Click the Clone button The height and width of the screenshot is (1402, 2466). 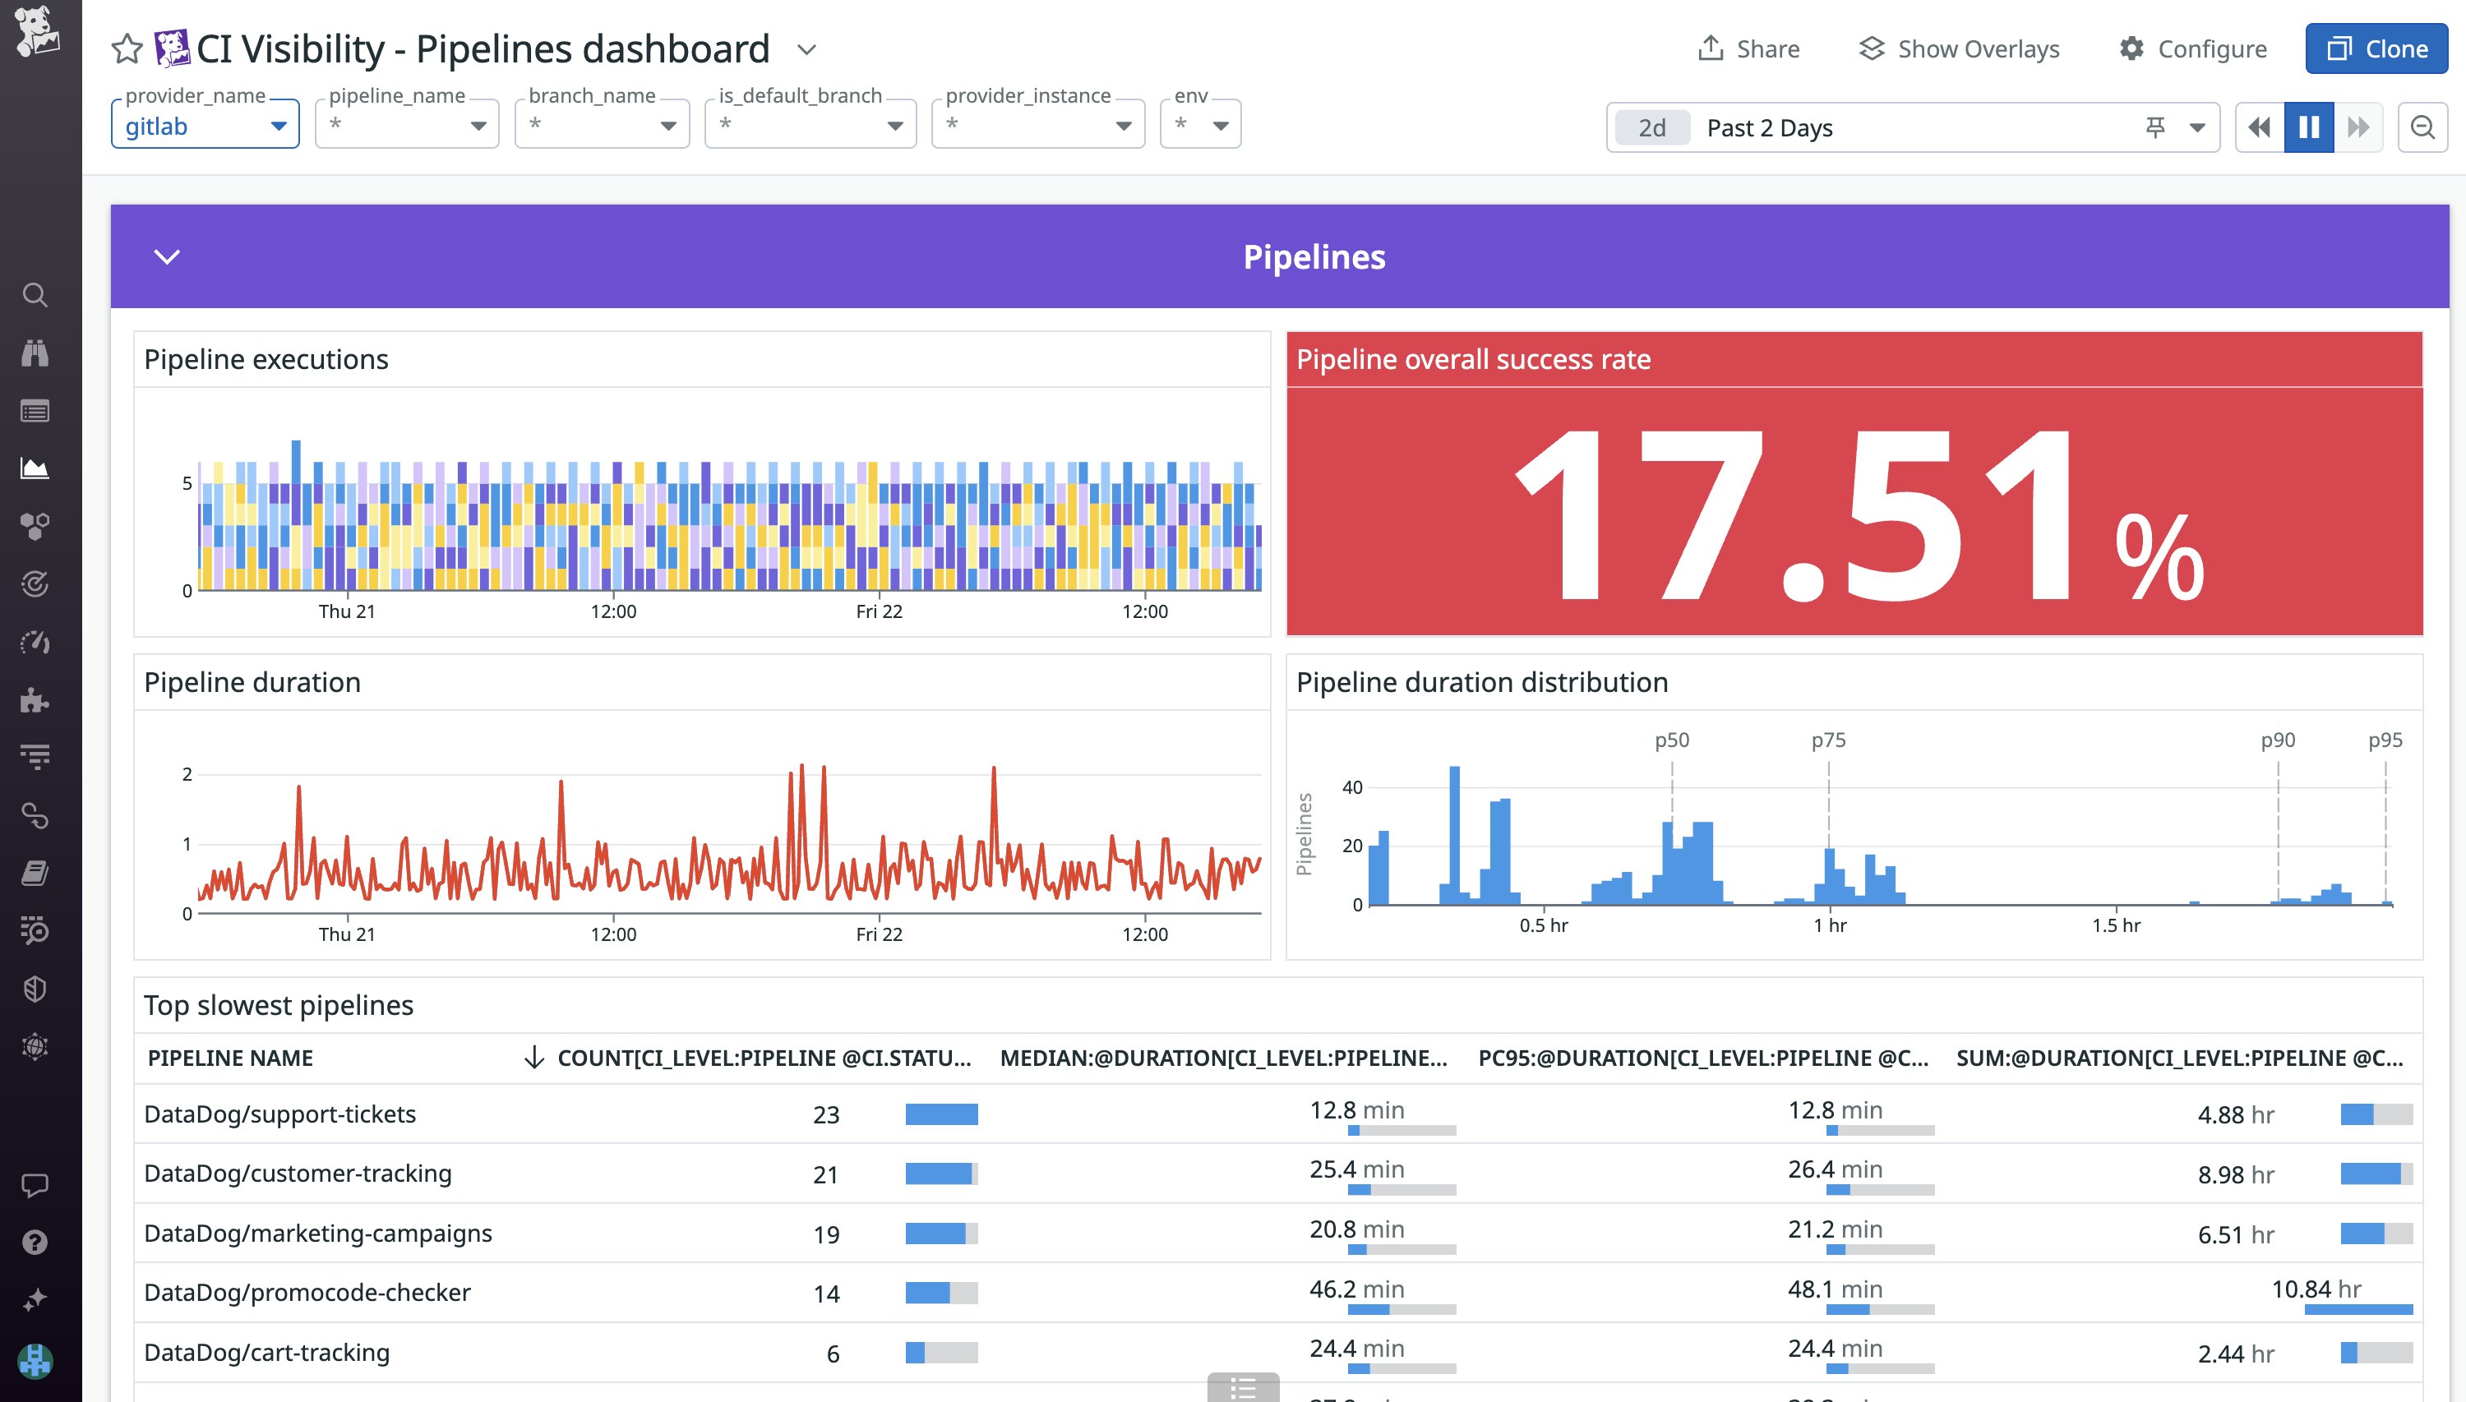coord(2376,48)
